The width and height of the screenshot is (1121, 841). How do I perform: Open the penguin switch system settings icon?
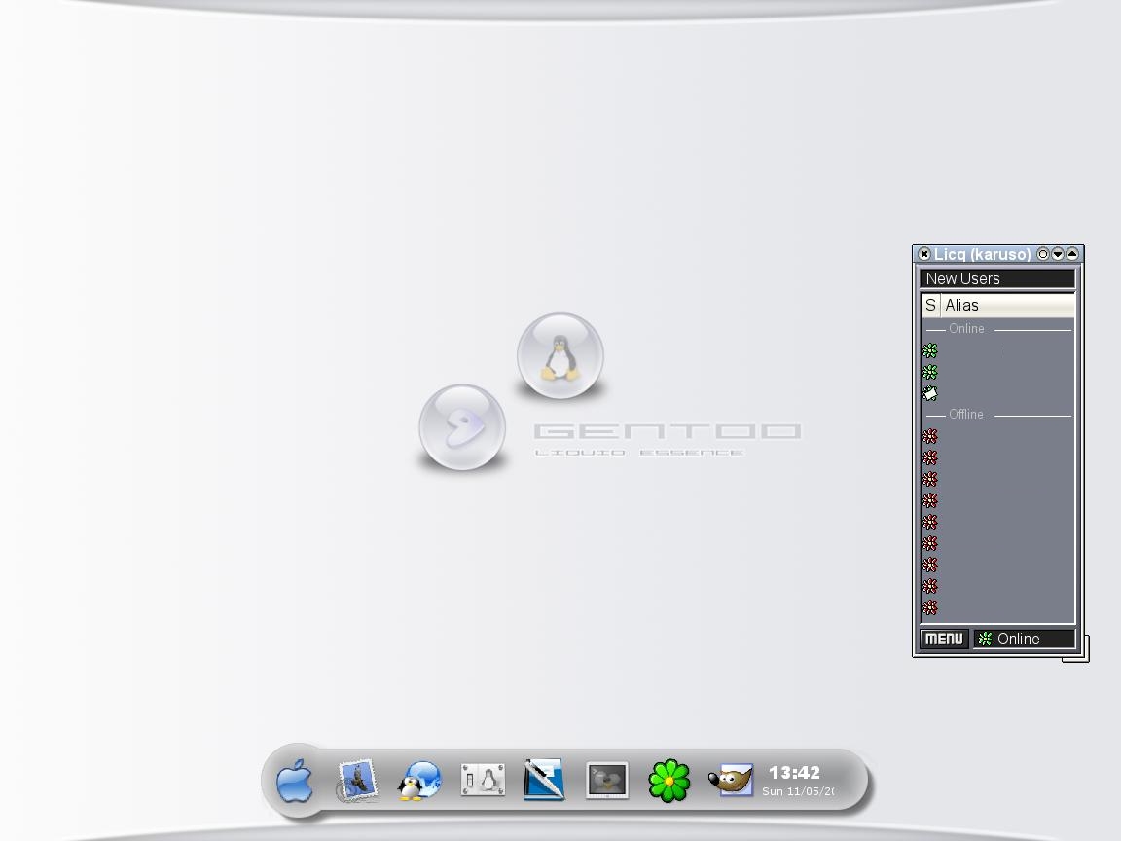coord(483,781)
